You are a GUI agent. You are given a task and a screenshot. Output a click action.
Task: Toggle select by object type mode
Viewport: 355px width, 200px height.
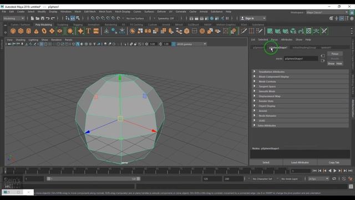point(73,18)
